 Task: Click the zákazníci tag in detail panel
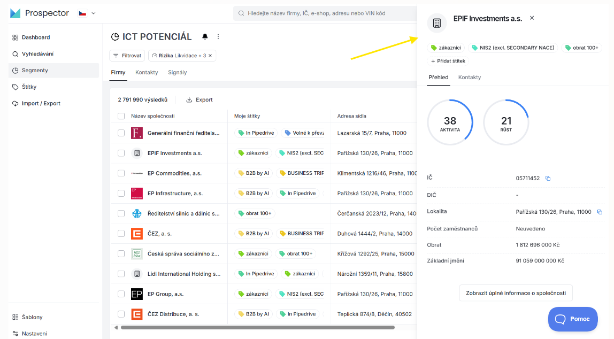(446, 48)
